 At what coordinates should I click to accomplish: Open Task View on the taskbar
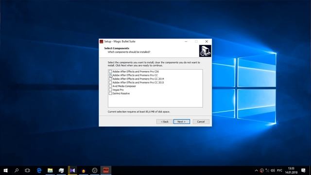27,171
